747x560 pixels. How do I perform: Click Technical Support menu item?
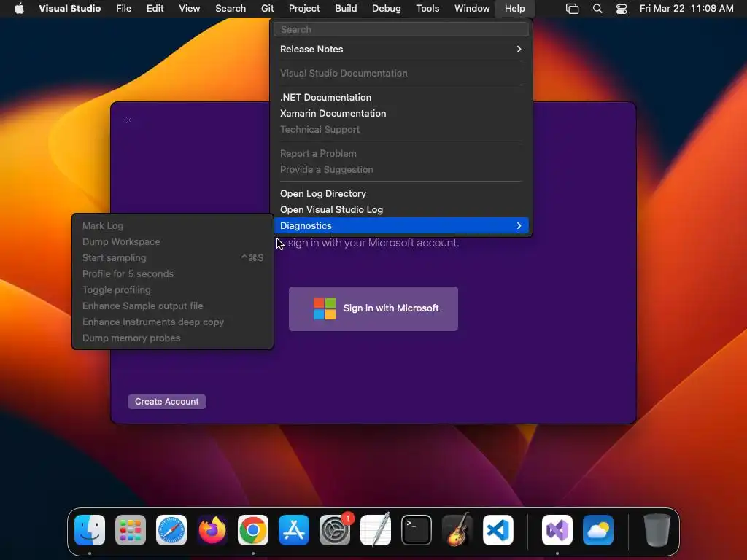pos(401,130)
